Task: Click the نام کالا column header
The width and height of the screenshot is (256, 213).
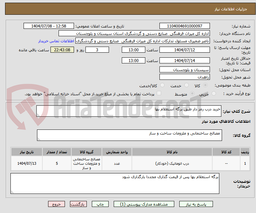Action: [172, 152]
